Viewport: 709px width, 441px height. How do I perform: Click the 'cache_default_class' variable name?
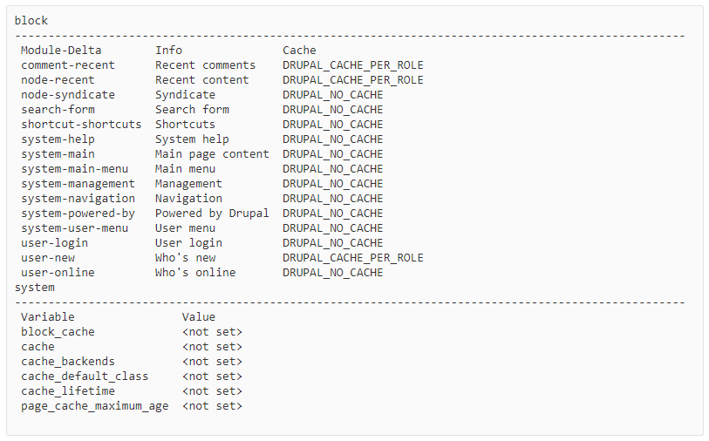85,377
